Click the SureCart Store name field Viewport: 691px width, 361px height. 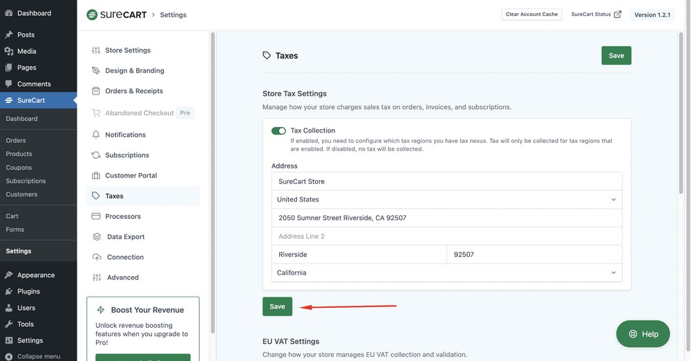coord(446,182)
